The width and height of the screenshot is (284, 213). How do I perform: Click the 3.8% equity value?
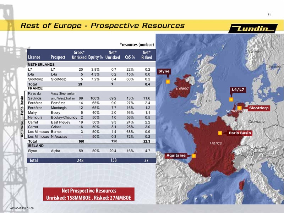coord(95,70)
